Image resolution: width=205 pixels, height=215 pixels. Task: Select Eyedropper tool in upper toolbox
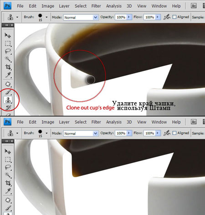pyautogui.click(x=8, y=75)
